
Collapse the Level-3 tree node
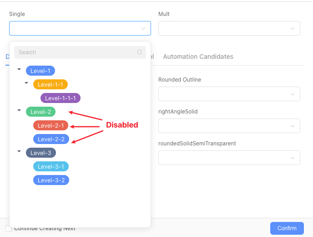[x=19, y=151]
